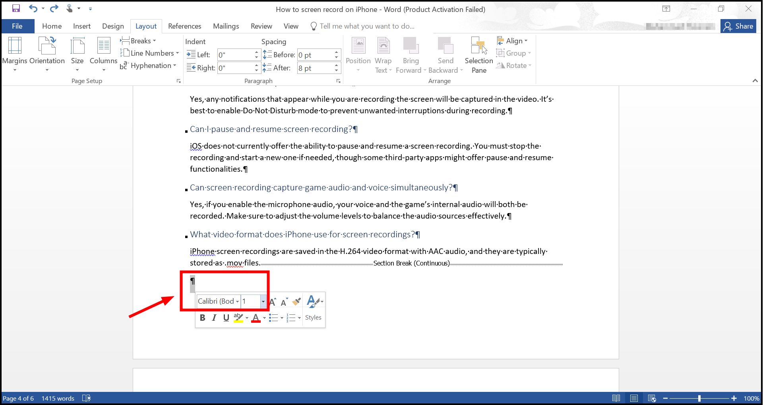Undo the last action

click(x=33, y=8)
